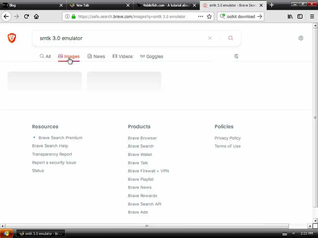The height and width of the screenshot is (238, 318).
Task: Open Brave Search settings gear
Action: [x=301, y=38]
